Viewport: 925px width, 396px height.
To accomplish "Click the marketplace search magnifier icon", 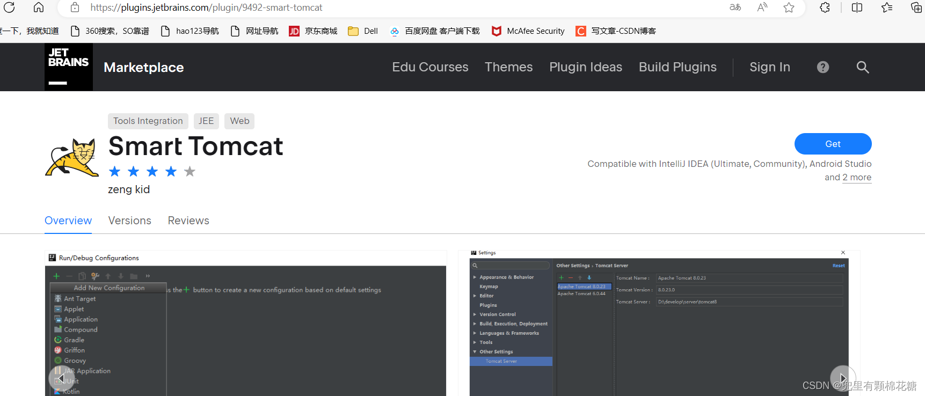I will [x=863, y=67].
